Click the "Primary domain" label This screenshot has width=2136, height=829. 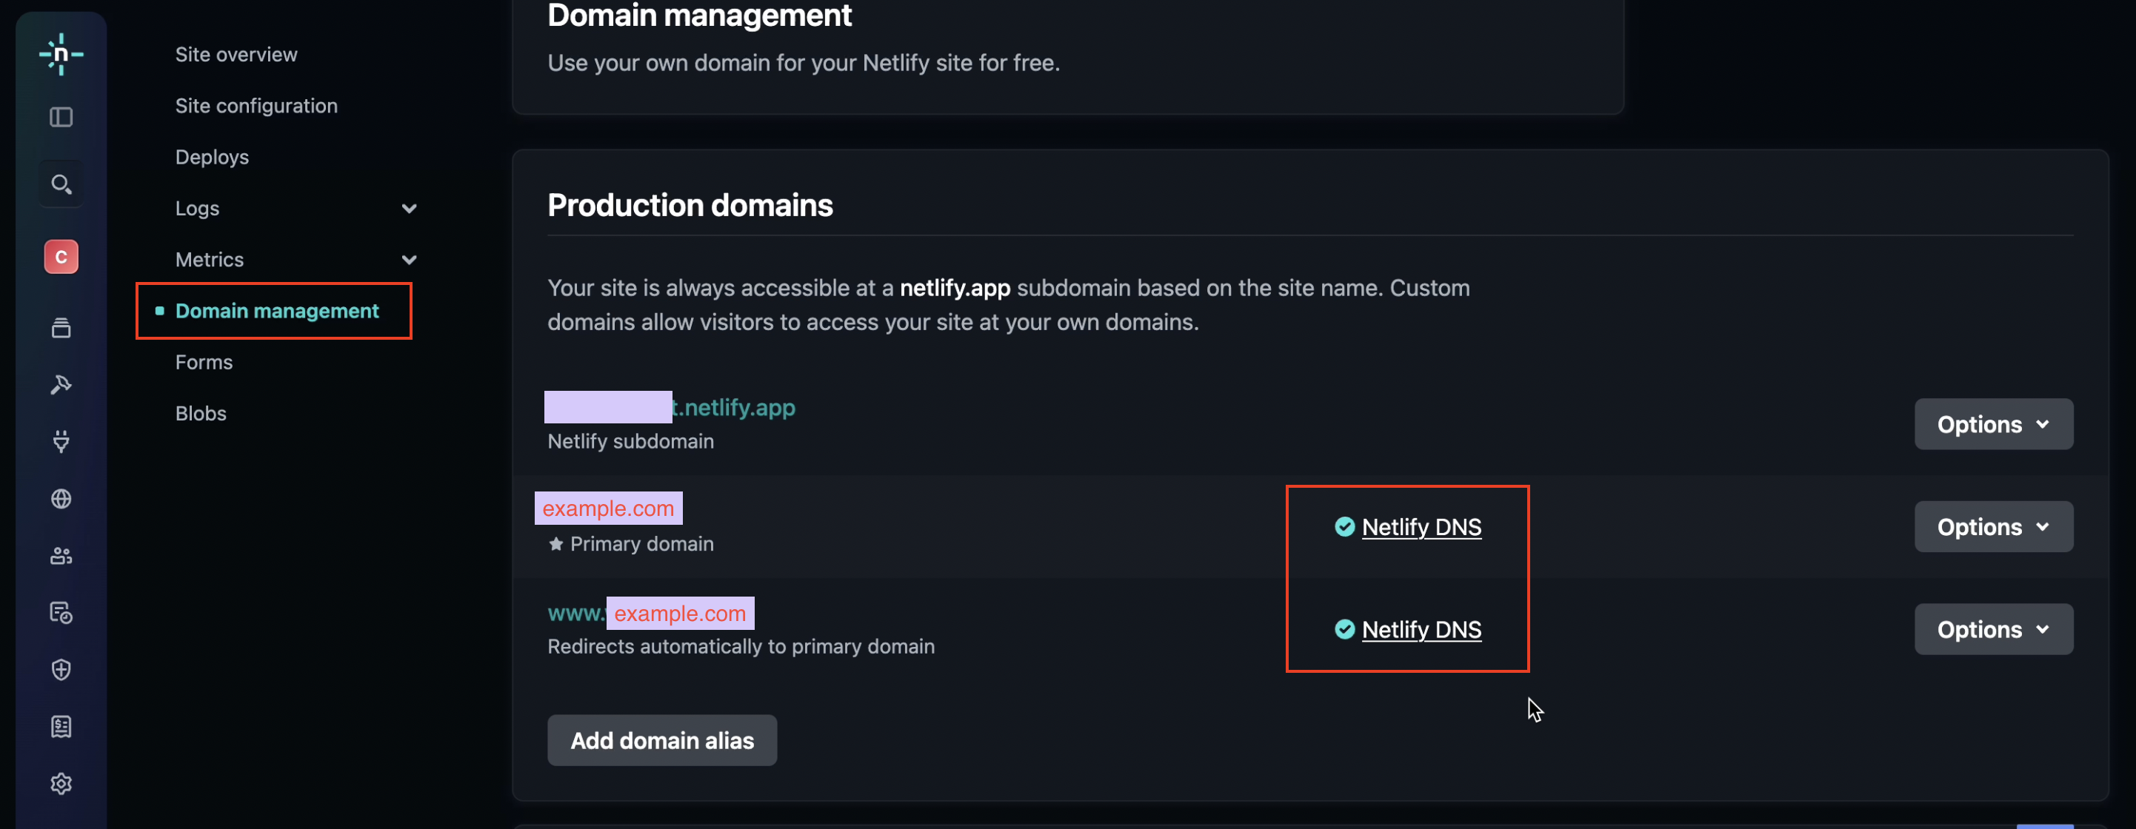642,544
